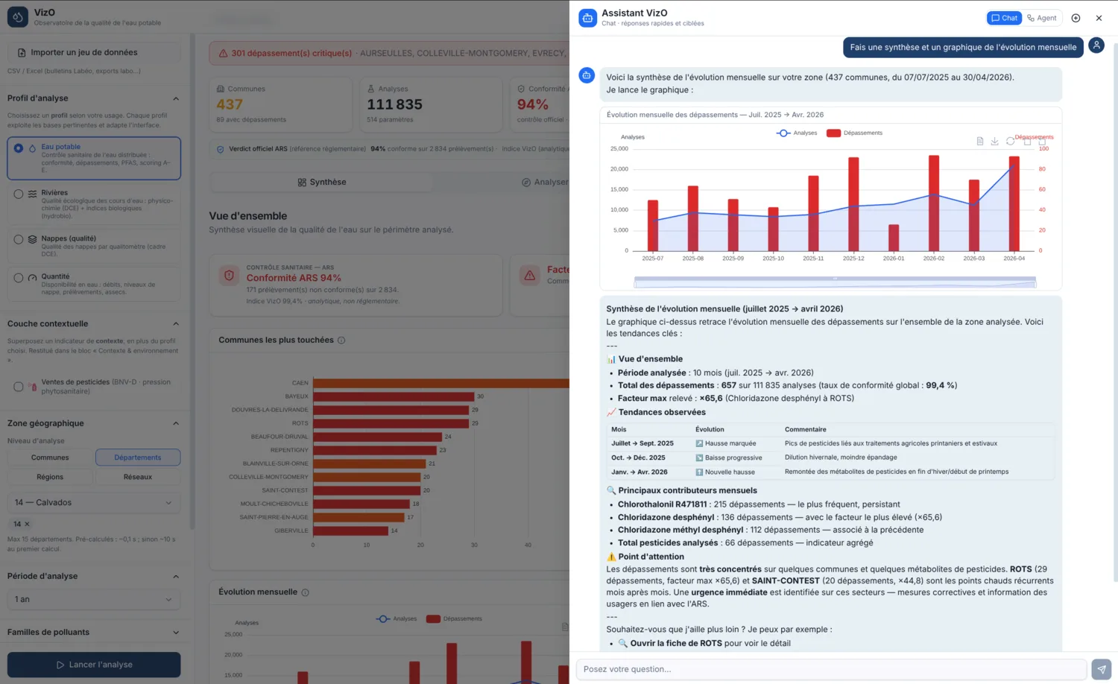The height and width of the screenshot is (684, 1118).
Task: Click warning icon in the Facteur card
Action: point(529,276)
